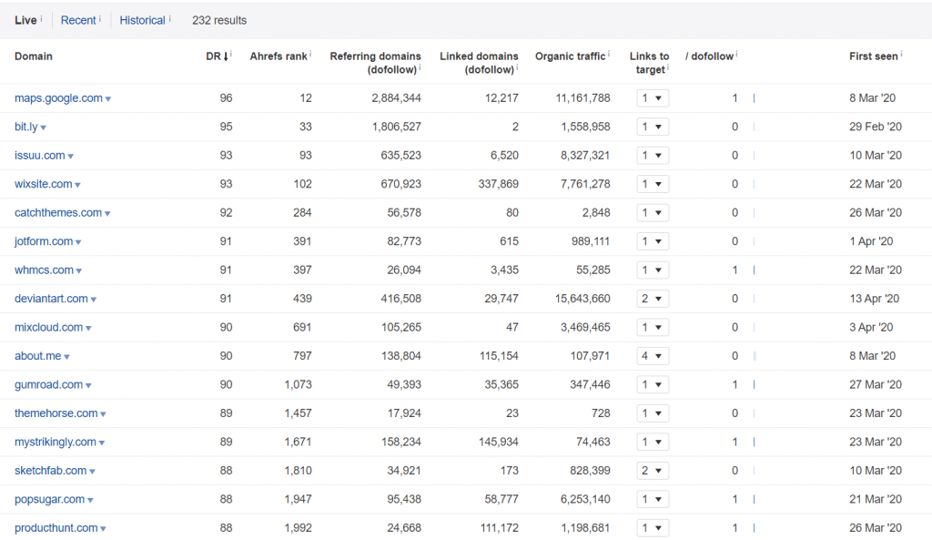
Task: Open info tooltip icon next to DR
Action: click(x=231, y=54)
